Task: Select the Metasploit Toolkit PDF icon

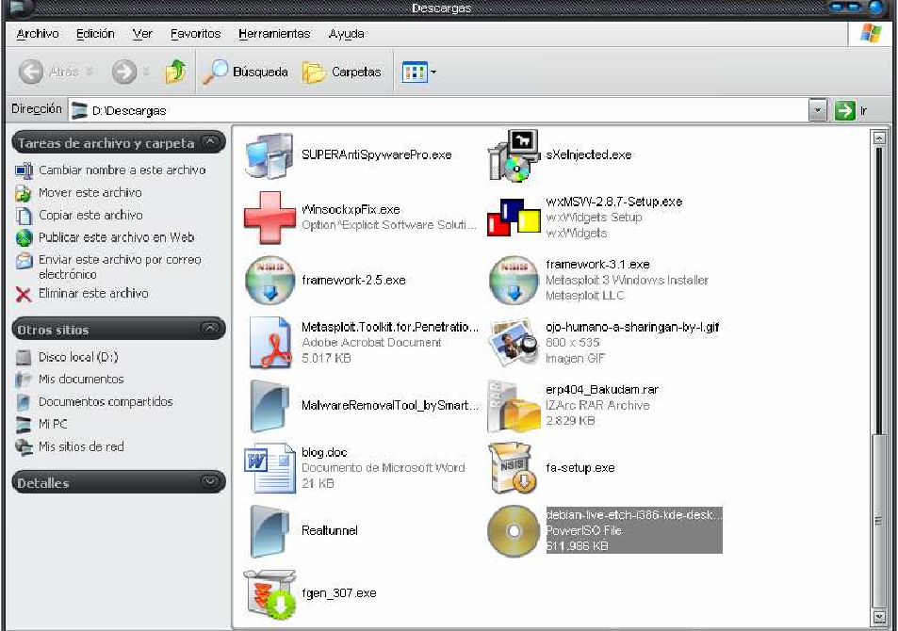Action: pyautogui.click(x=269, y=343)
